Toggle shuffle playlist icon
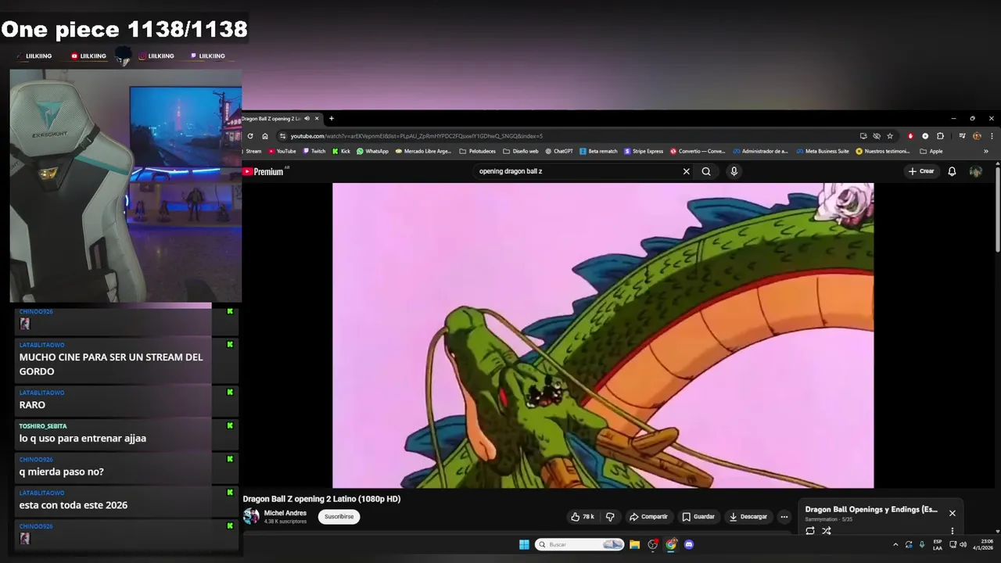Image resolution: width=1001 pixels, height=563 pixels. pos(827,531)
